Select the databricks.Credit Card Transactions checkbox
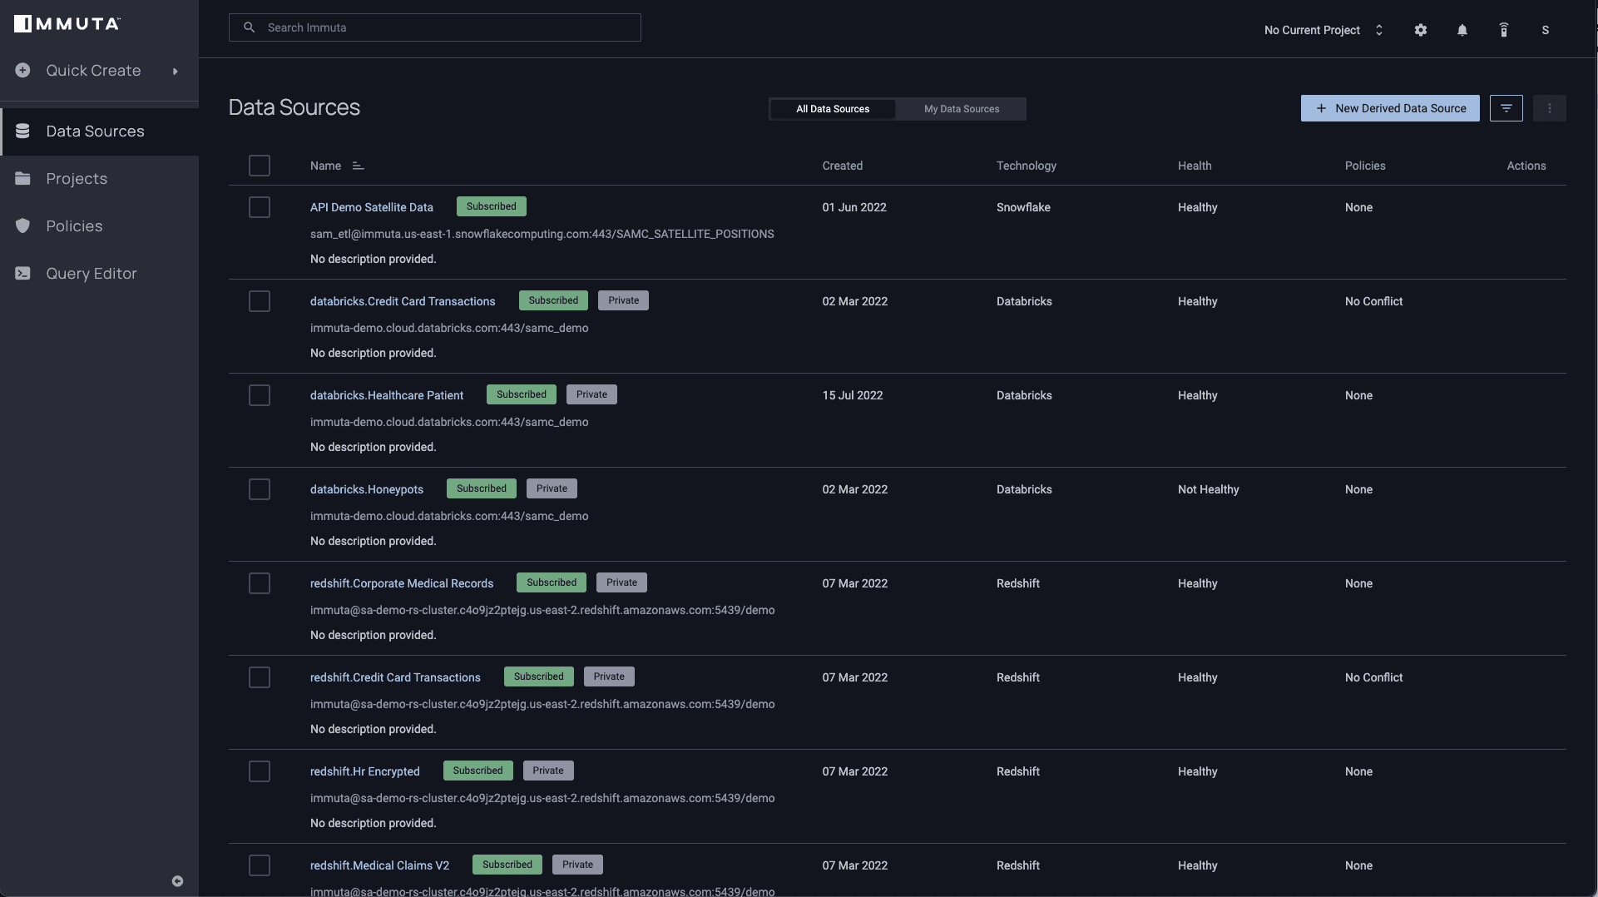This screenshot has height=897, width=1598. 260,301
